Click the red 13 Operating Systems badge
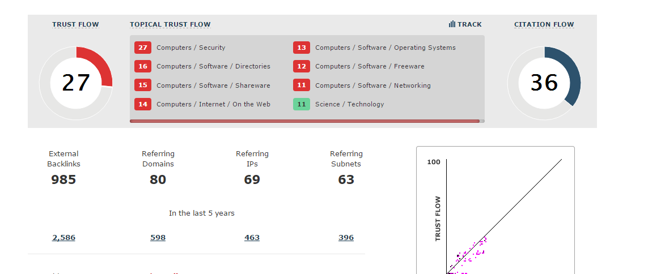665x274 pixels. point(302,48)
